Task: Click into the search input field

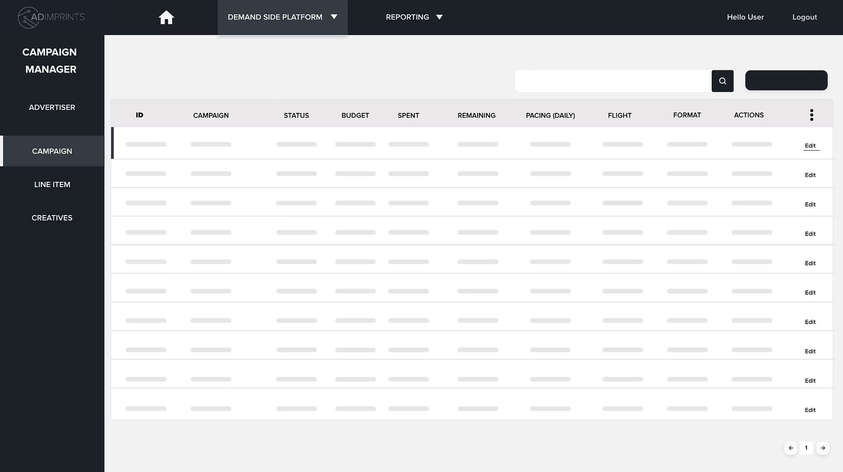Action: [x=613, y=81]
